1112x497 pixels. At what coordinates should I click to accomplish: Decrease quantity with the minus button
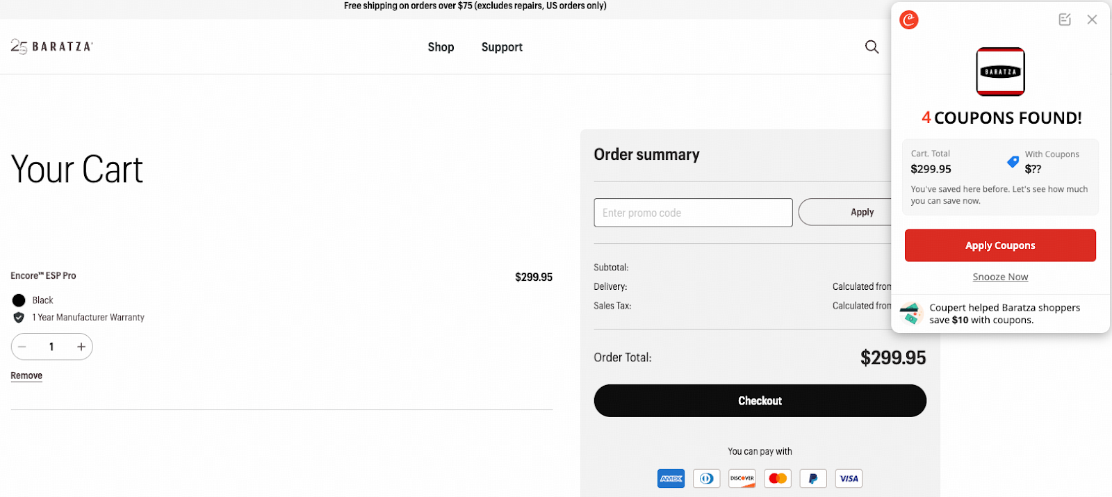click(22, 347)
